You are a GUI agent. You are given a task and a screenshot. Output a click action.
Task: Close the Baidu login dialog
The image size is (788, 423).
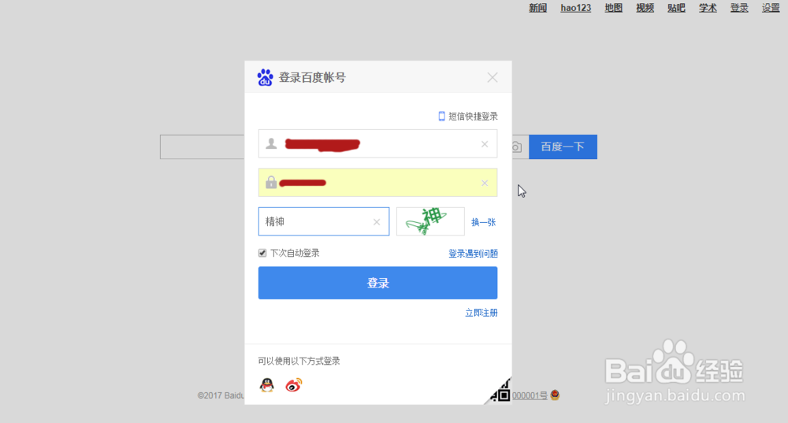click(492, 77)
